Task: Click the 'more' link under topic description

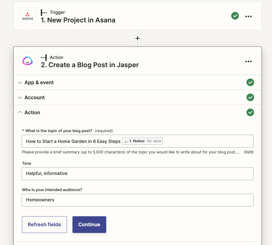Action: pos(248,152)
